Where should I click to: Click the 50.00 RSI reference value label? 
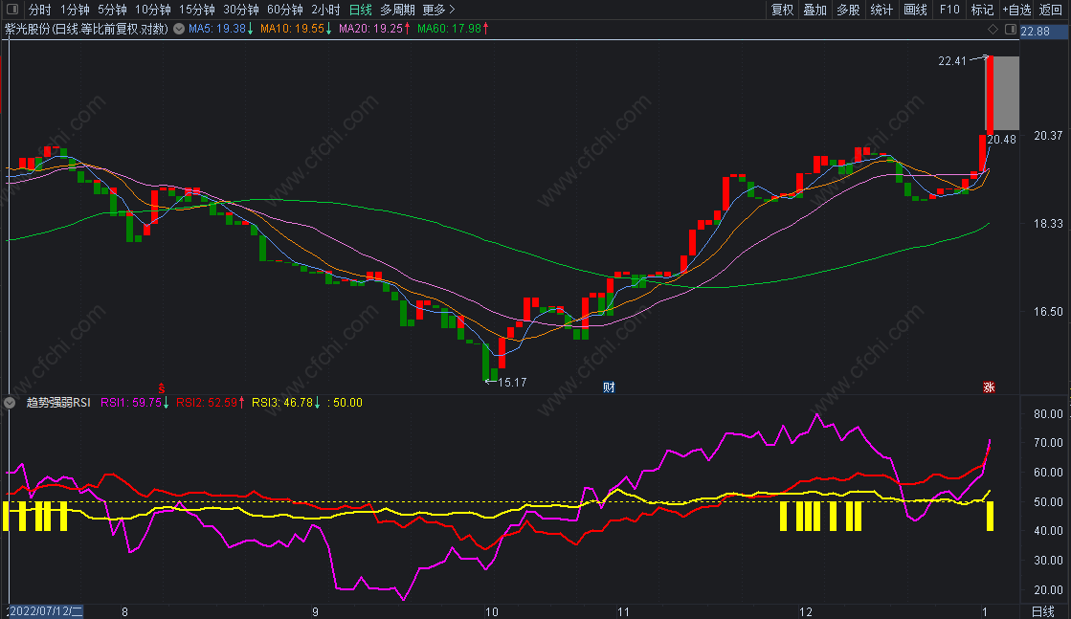[x=346, y=403]
